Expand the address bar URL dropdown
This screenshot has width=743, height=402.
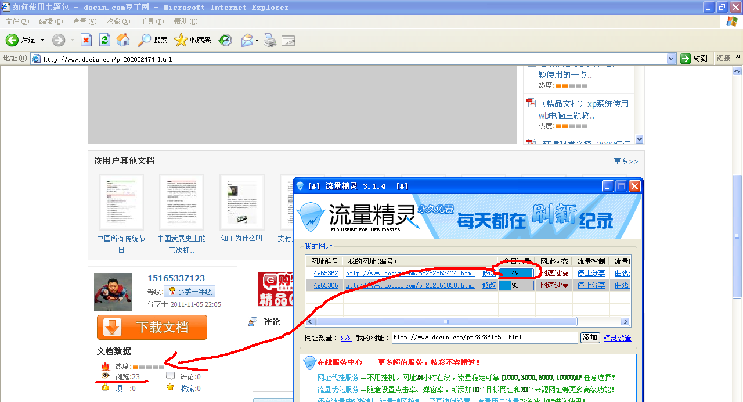(672, 59)
